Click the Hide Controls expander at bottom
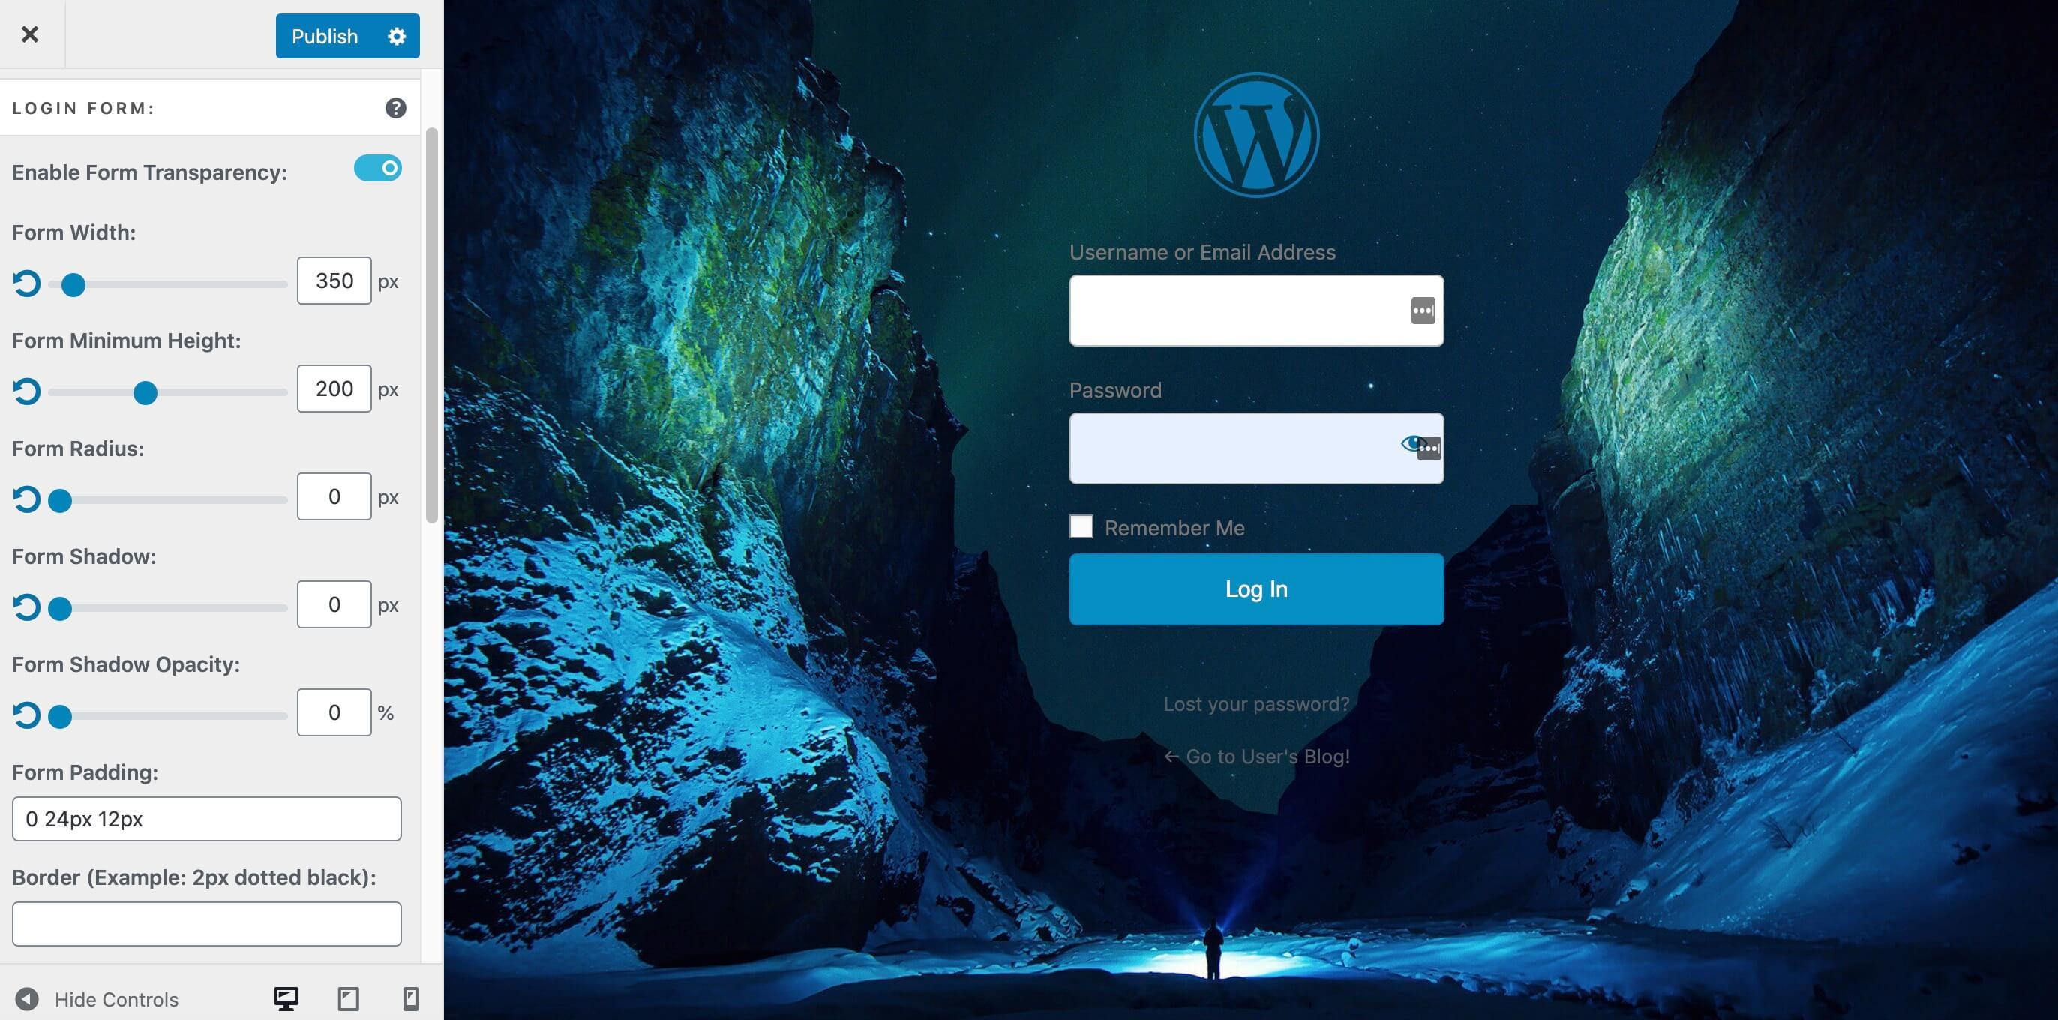Image resolution: width=2058 pixels, height=1020 pixels. [x=97, y=997]
